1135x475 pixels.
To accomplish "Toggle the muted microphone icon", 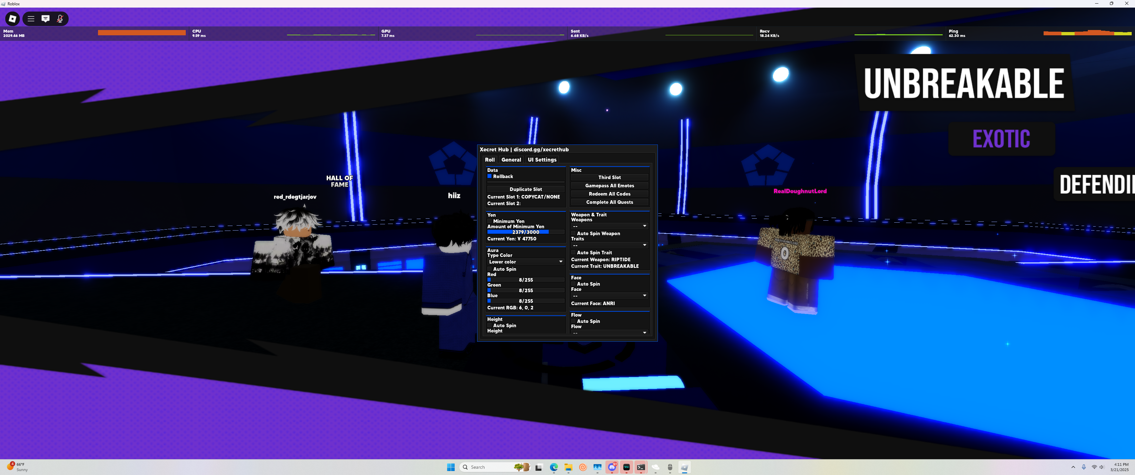I will [60, 18].
